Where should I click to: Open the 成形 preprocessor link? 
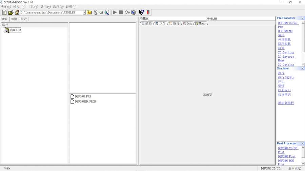(x=281, y=35)
